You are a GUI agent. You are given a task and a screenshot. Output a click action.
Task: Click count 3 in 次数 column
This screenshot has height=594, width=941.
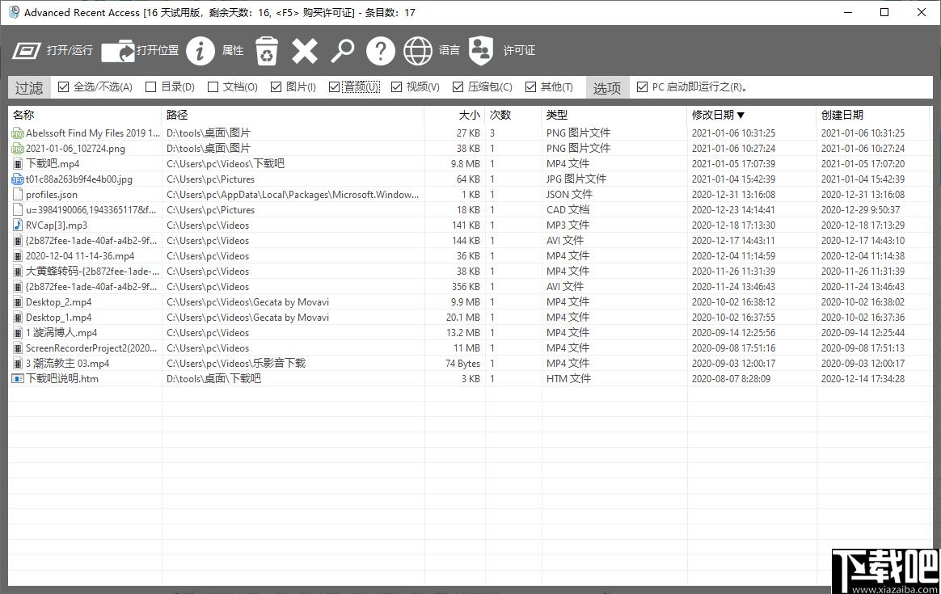pyautogui.click(x=492, y=133)
